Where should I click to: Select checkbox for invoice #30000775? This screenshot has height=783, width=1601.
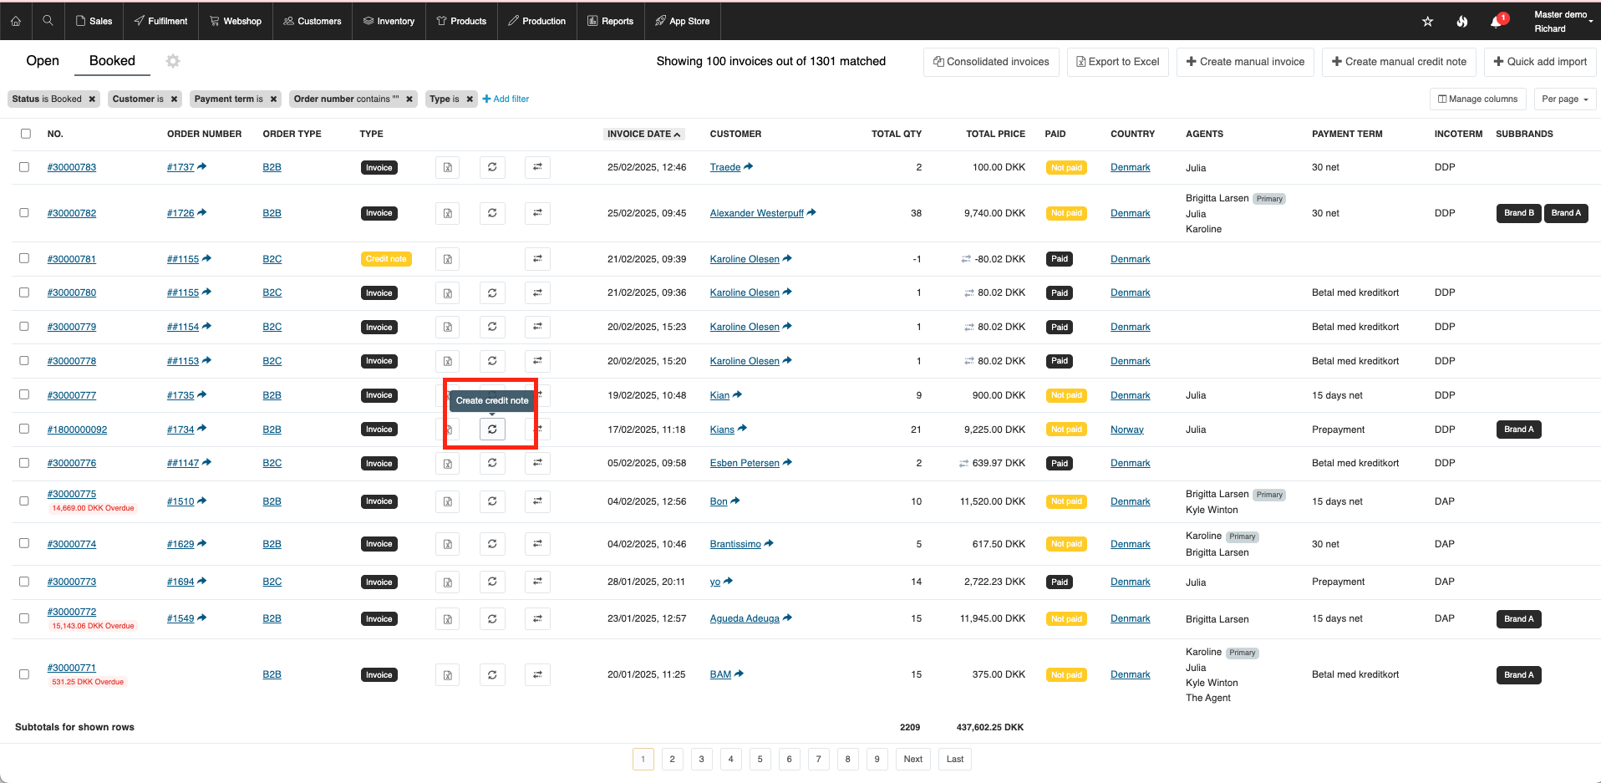[24, 501]
